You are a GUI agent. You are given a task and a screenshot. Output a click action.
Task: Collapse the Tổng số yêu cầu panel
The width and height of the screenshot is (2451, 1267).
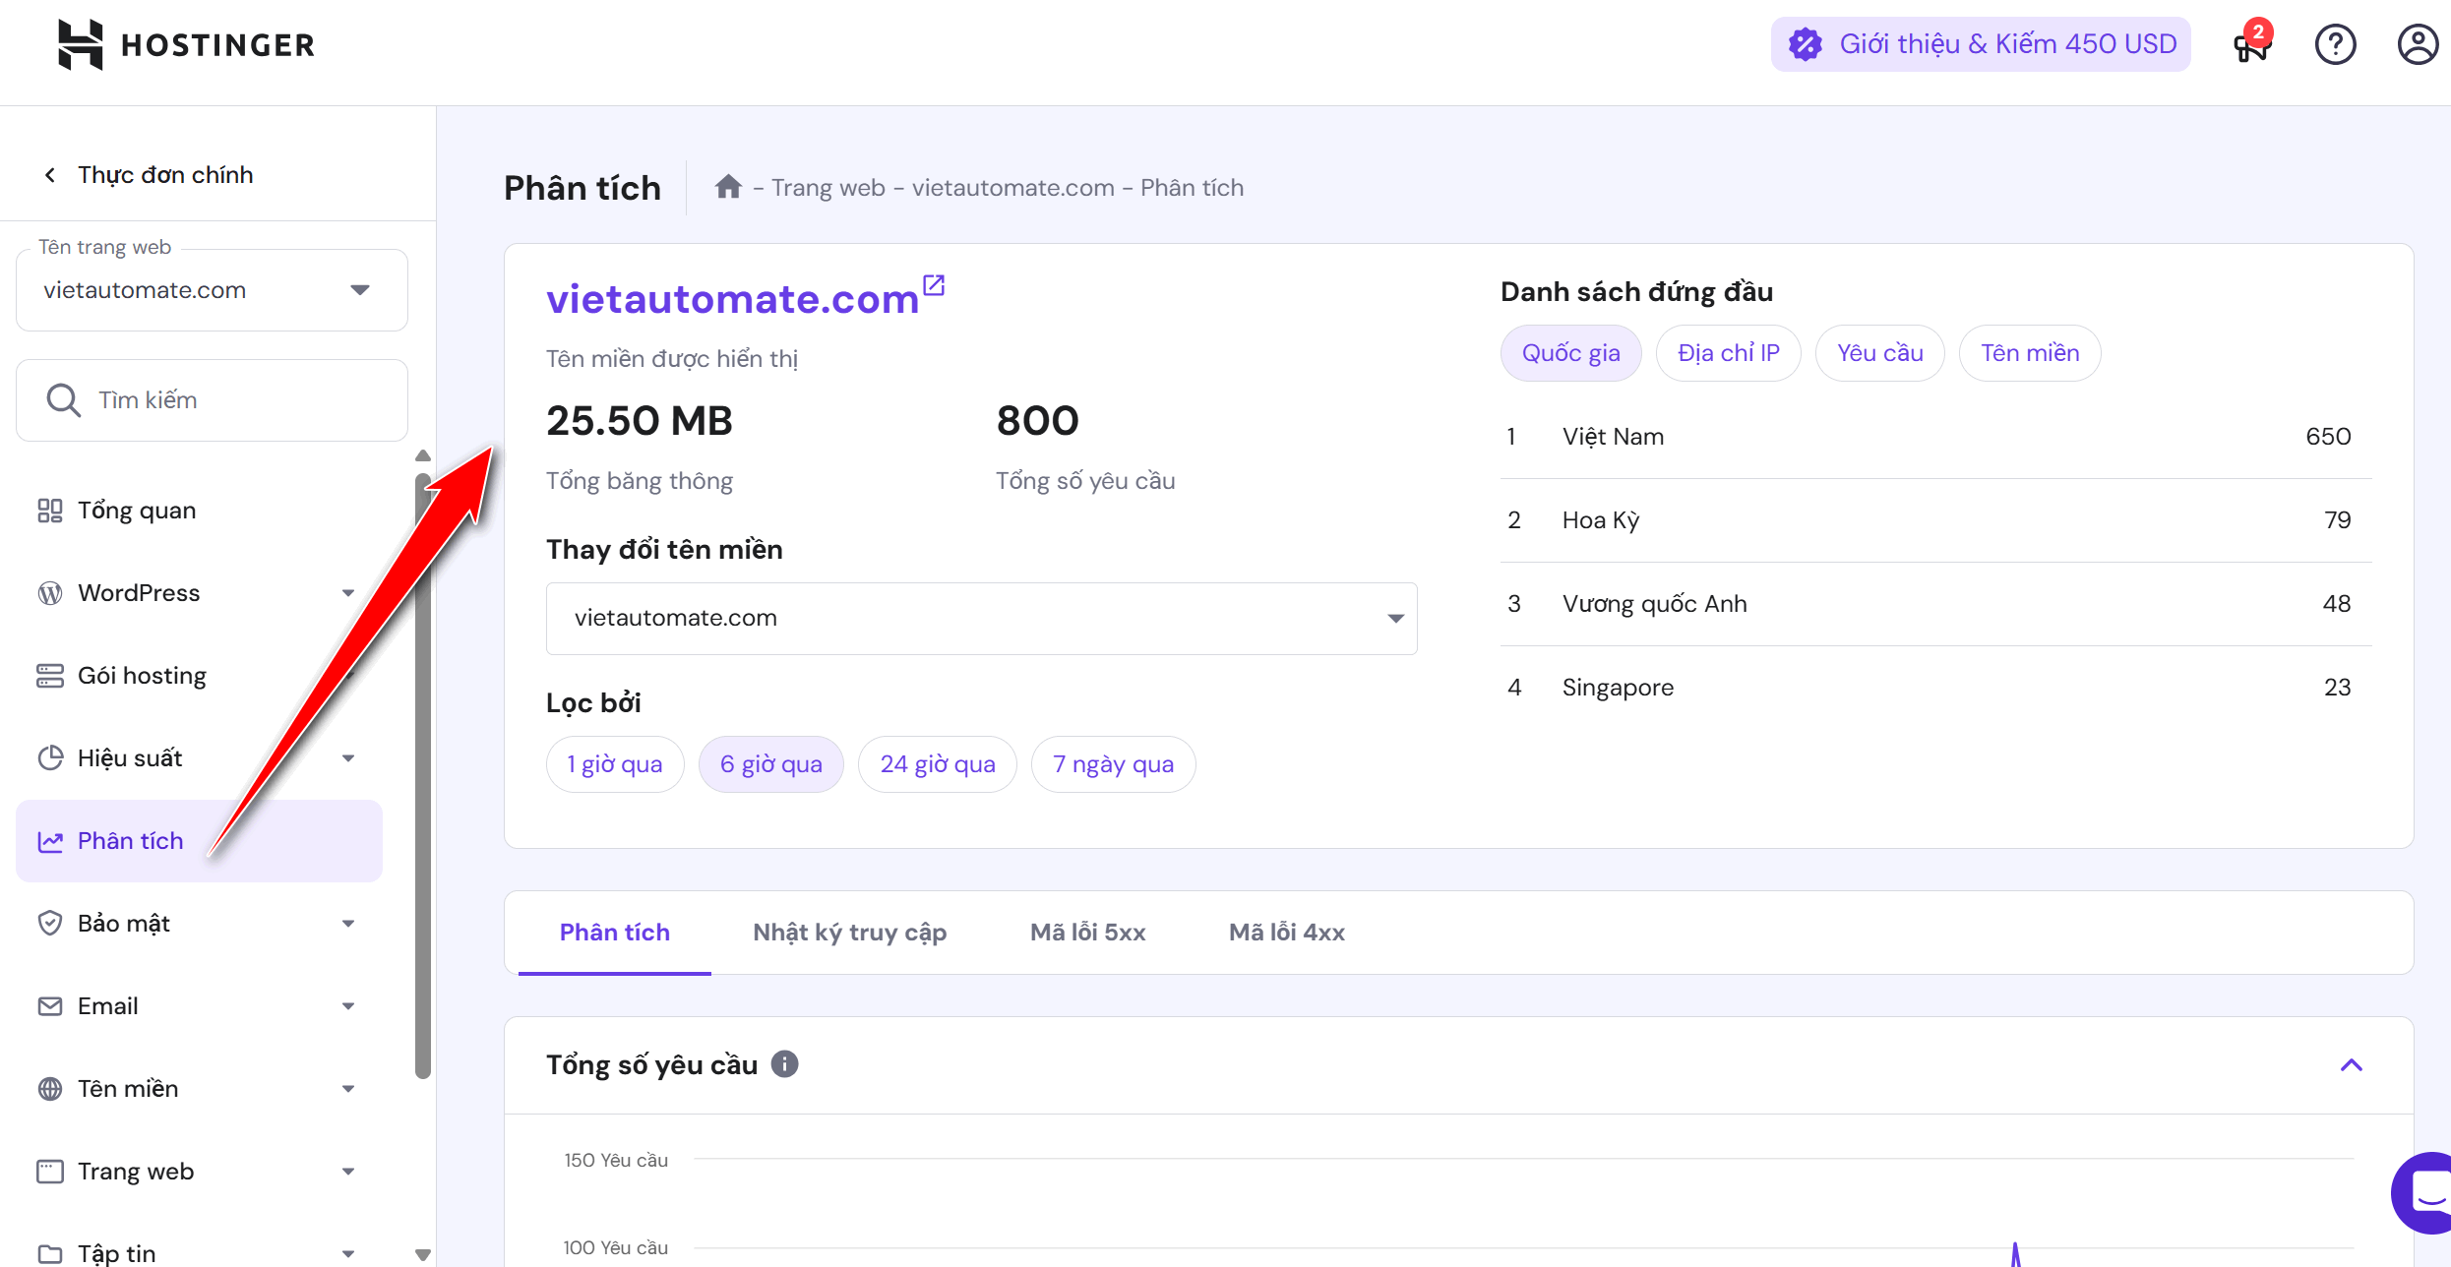point(2352,1065)
